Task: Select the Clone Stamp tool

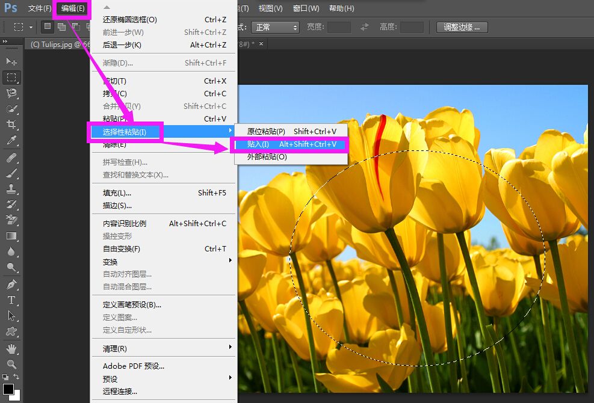Action: tap(11, 189)
